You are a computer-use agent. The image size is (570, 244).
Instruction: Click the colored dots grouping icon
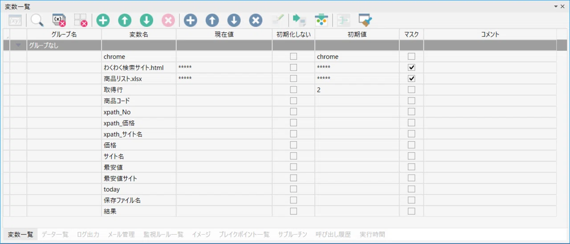click(x=321, y=20)
